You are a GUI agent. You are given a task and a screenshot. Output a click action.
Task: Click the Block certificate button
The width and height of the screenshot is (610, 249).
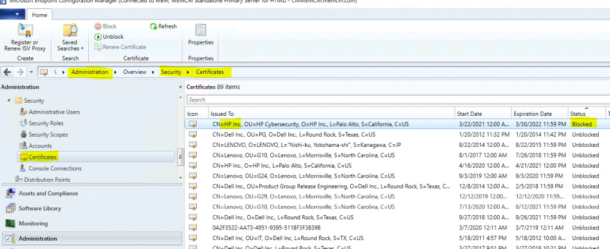[105, 26]
